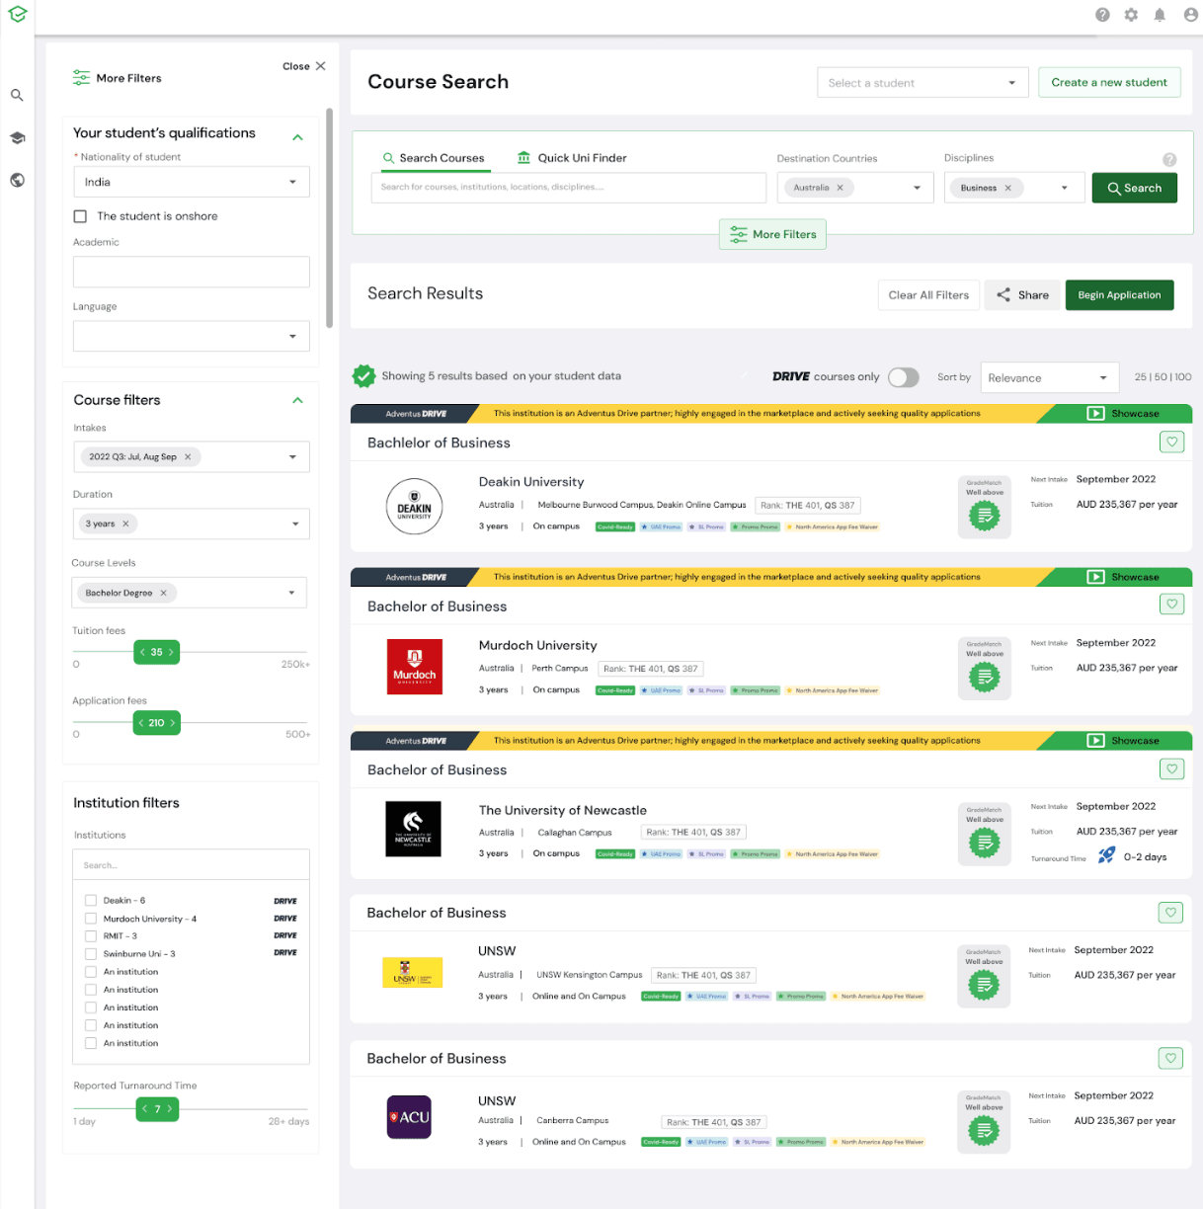Check the Swinburne Uni - 3 checkbox

tap(91, 954)
